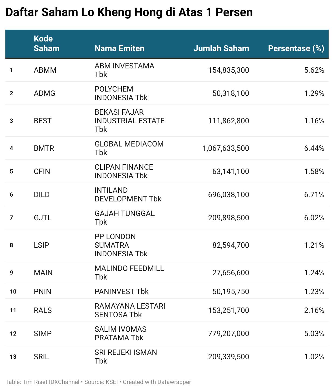Click the 779,207,000 share count for SIMP
334x391 pixels.
228,334
